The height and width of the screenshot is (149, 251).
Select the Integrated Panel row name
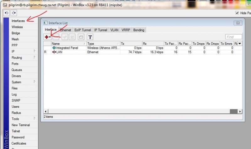pyautogui.click(x=67, y=48)
